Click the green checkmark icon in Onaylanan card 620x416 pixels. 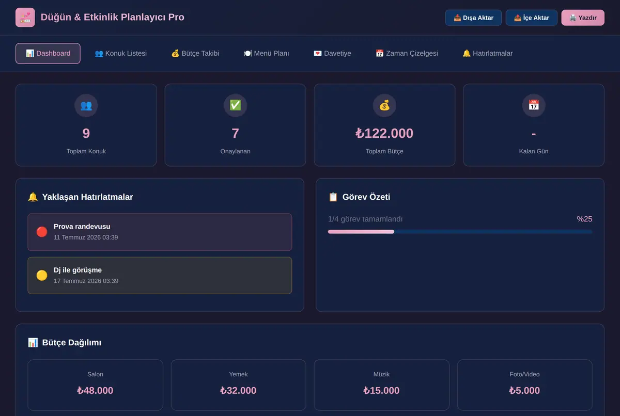point(235,105)
